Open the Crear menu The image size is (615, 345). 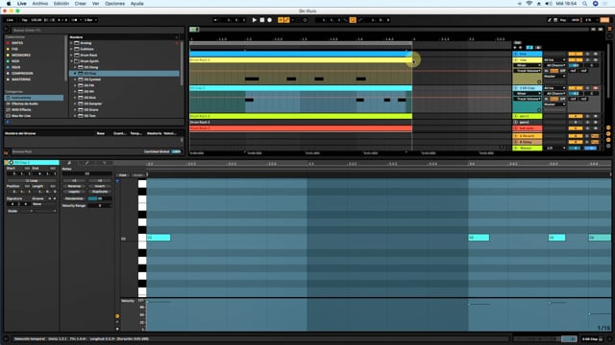(81, 4)
